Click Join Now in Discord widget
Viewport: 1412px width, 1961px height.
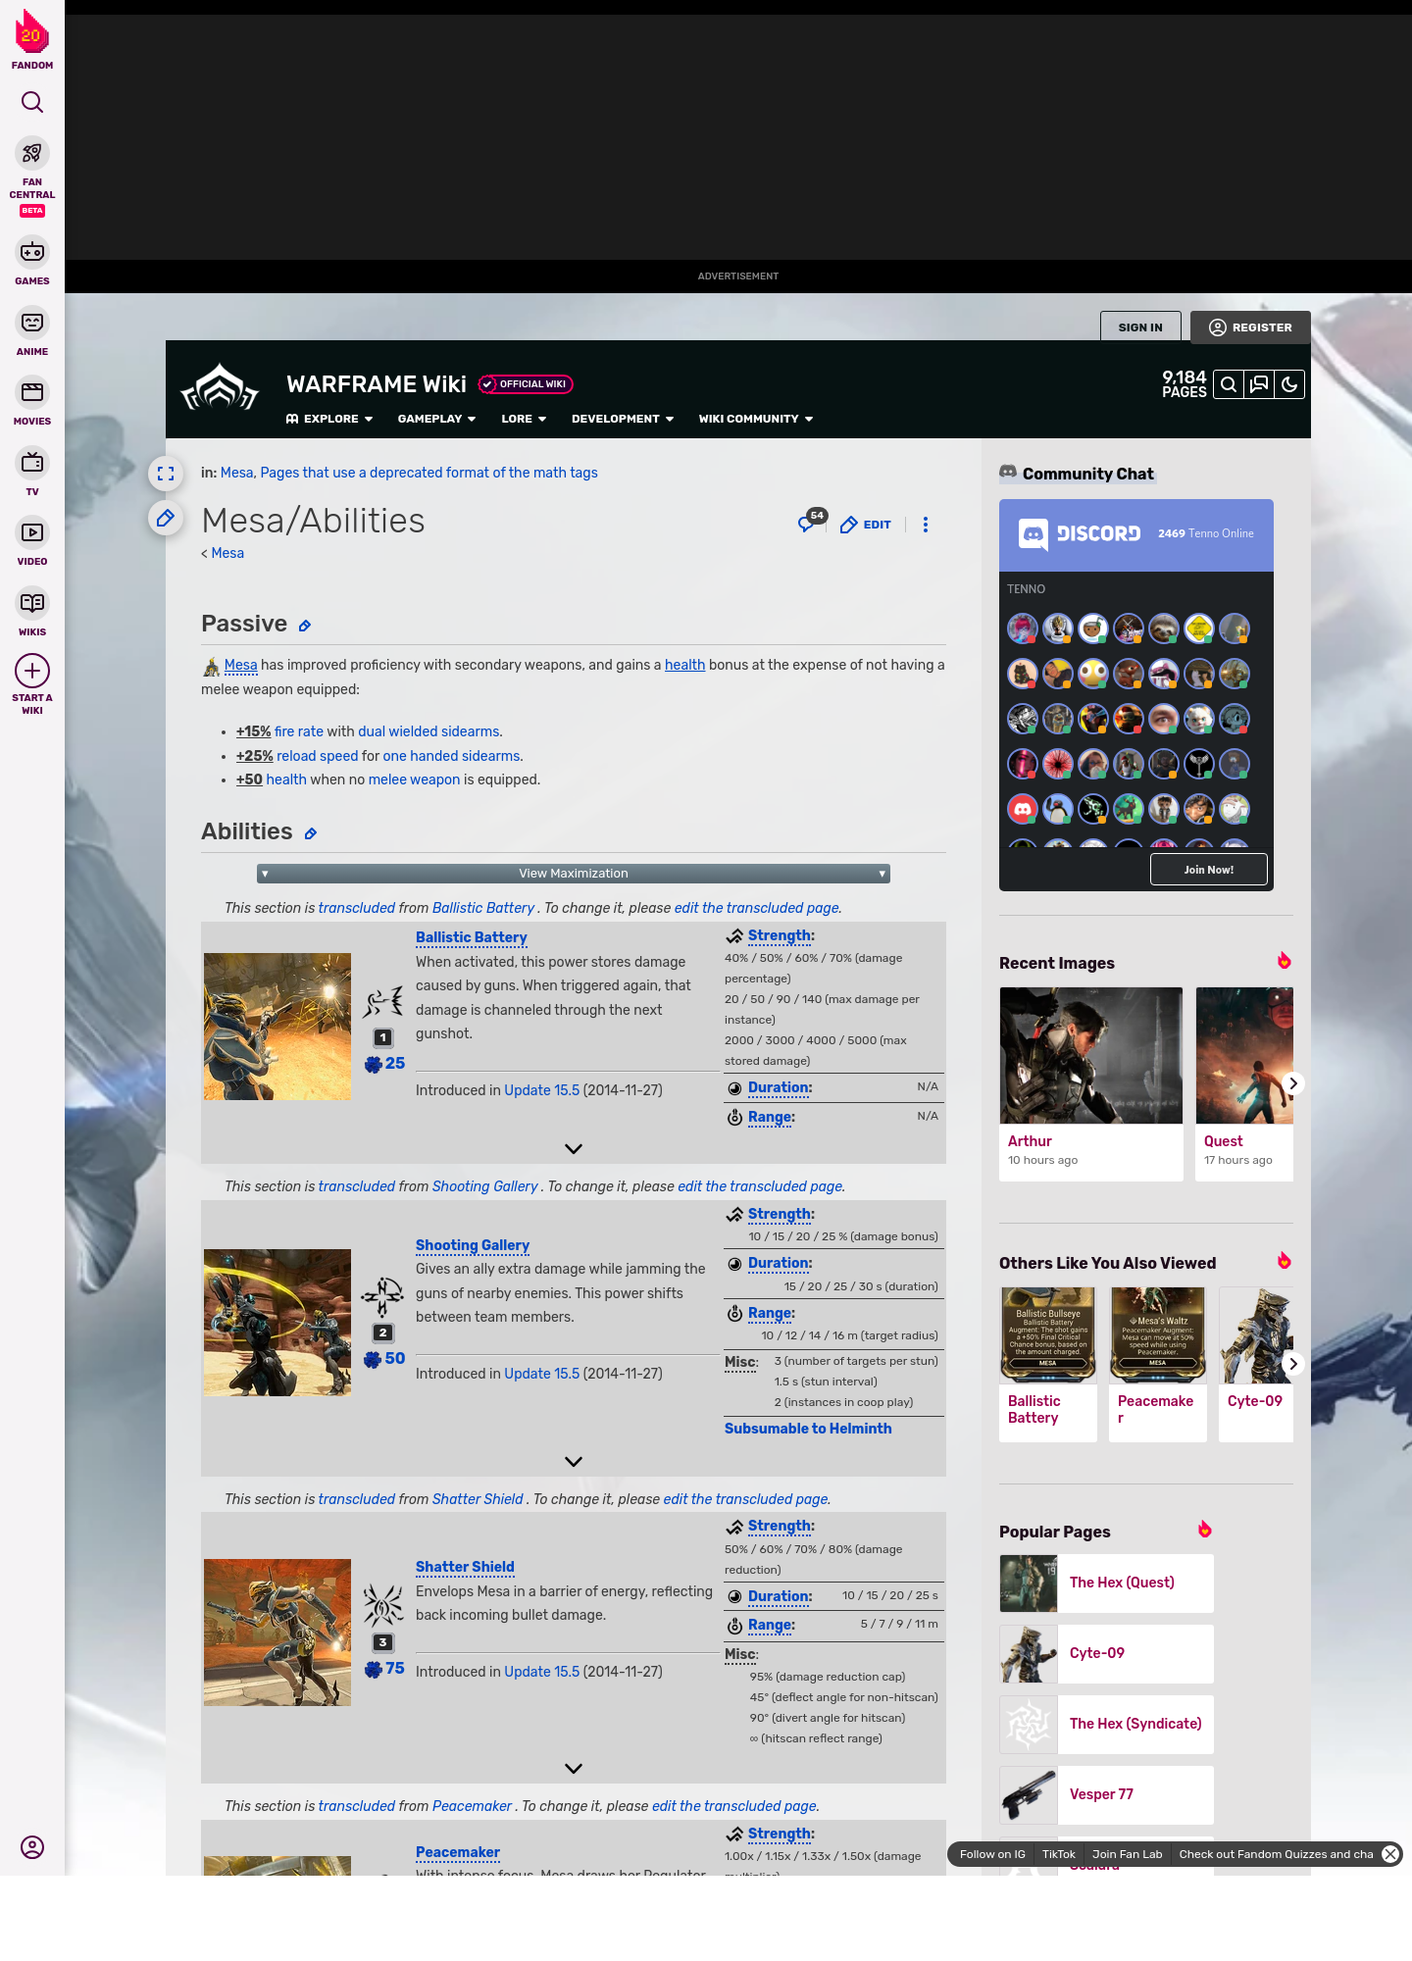coord(1209,870)
